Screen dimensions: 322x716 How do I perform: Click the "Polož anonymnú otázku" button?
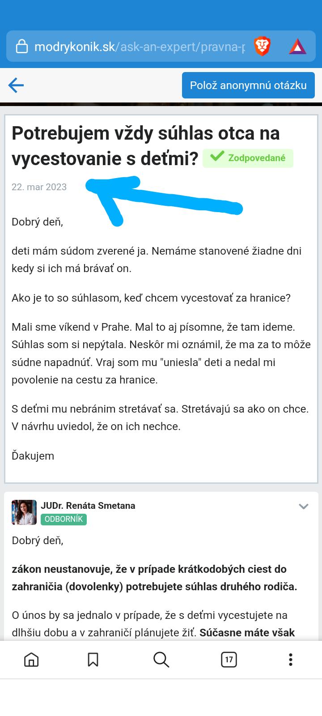[x=248, y=85]
